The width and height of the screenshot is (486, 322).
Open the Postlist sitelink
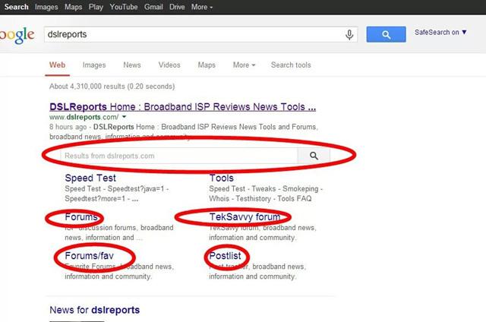tap(225, 256)
